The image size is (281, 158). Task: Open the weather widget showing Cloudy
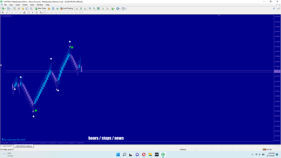pos(8,154)
